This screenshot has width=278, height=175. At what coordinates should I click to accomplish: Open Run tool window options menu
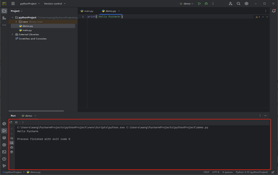[260, 115]
